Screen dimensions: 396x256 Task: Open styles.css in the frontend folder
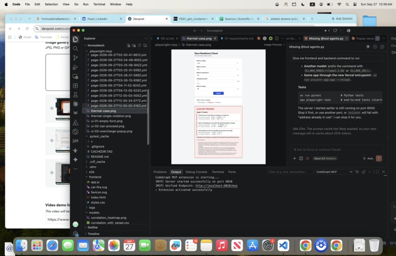point(98,203)
